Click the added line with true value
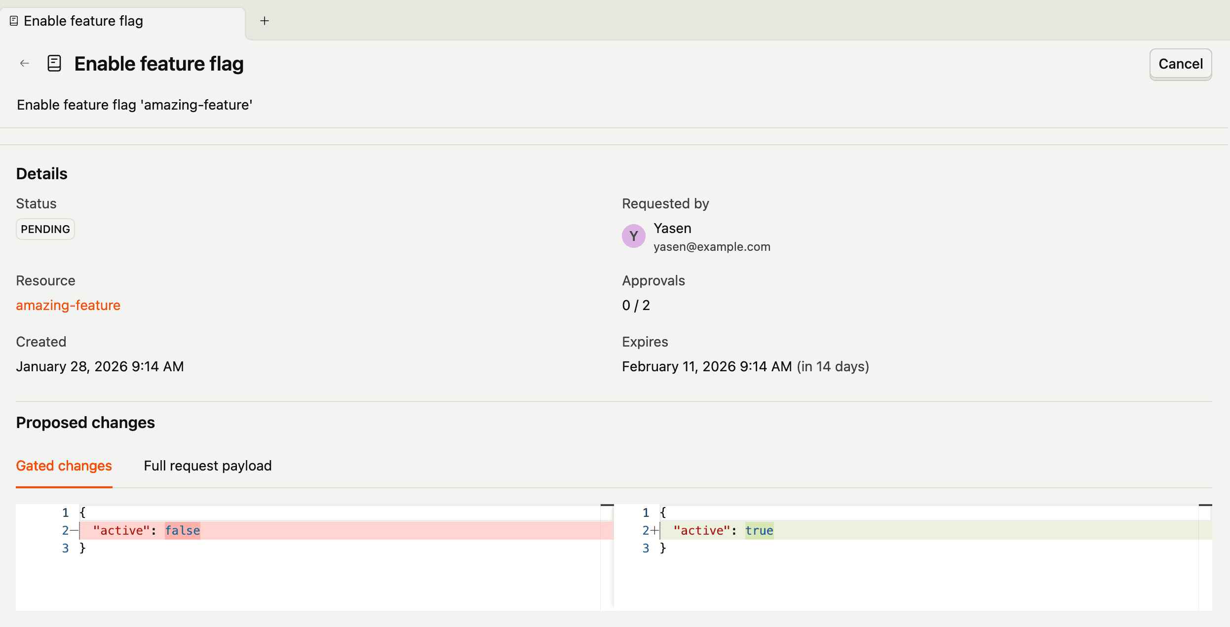1230x627 pixels. 759,530
